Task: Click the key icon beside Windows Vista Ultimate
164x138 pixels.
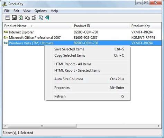Action: click(6, 43)
